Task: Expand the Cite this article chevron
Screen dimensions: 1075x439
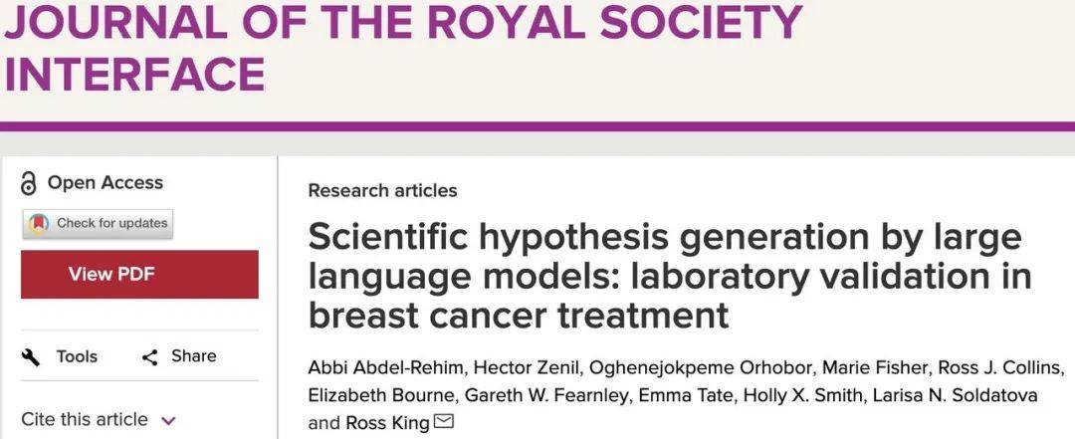Action: tap(168, 420)
